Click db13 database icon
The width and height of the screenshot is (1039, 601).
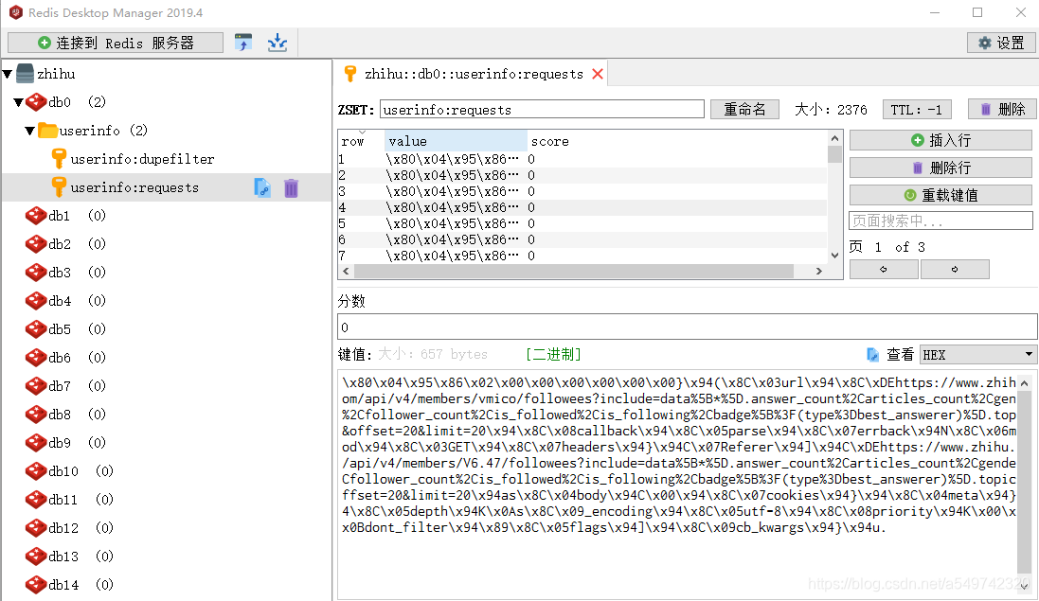(36, 557)
